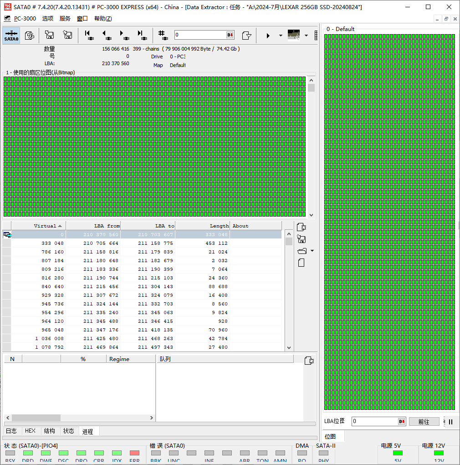Click the LBA位图 input field
This screenshot has width=460, height=465.
click(375, 421)
